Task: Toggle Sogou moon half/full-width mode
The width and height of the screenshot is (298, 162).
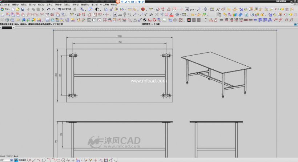Action: coord(126,2)
